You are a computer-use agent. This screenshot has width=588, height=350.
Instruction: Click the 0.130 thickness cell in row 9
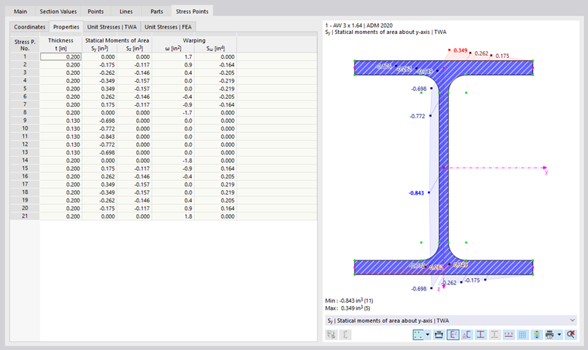61,121
